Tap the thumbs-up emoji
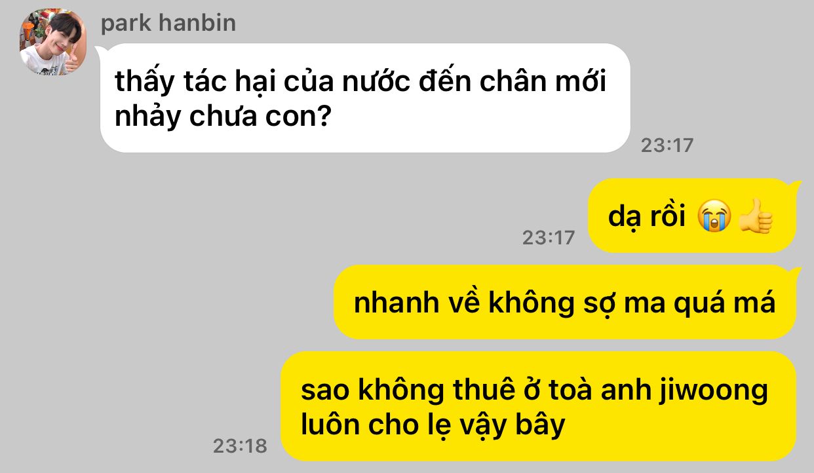 point(756,217)
